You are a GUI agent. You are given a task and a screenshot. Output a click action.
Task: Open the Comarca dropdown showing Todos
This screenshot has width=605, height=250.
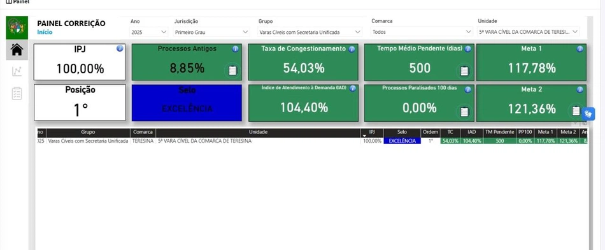coord(422,32)
